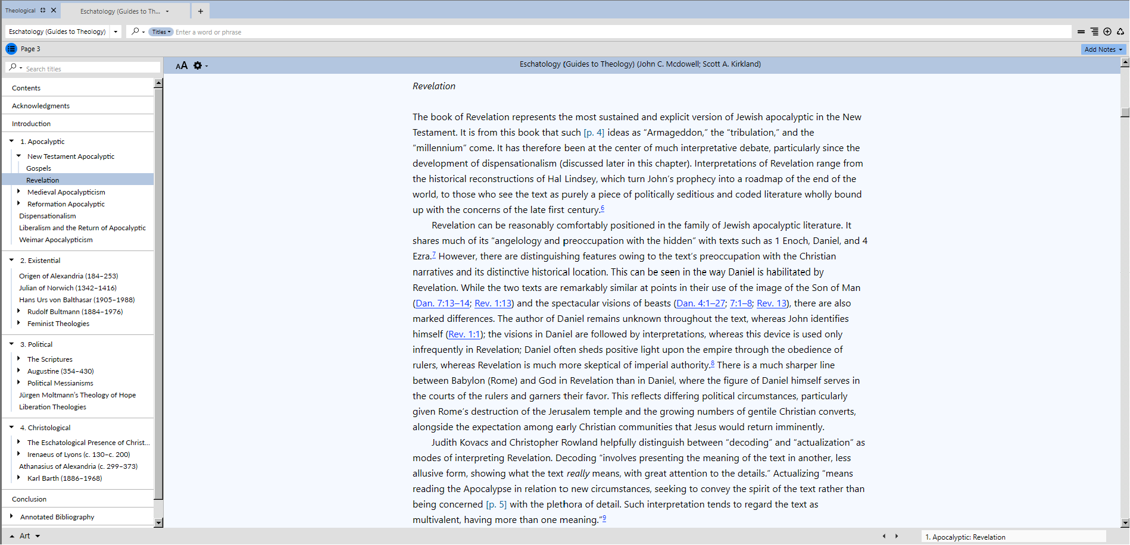The image size is (1130, 545).
Task: Toggle the blue table of contents icon
Action: click(x=11, y=49)
